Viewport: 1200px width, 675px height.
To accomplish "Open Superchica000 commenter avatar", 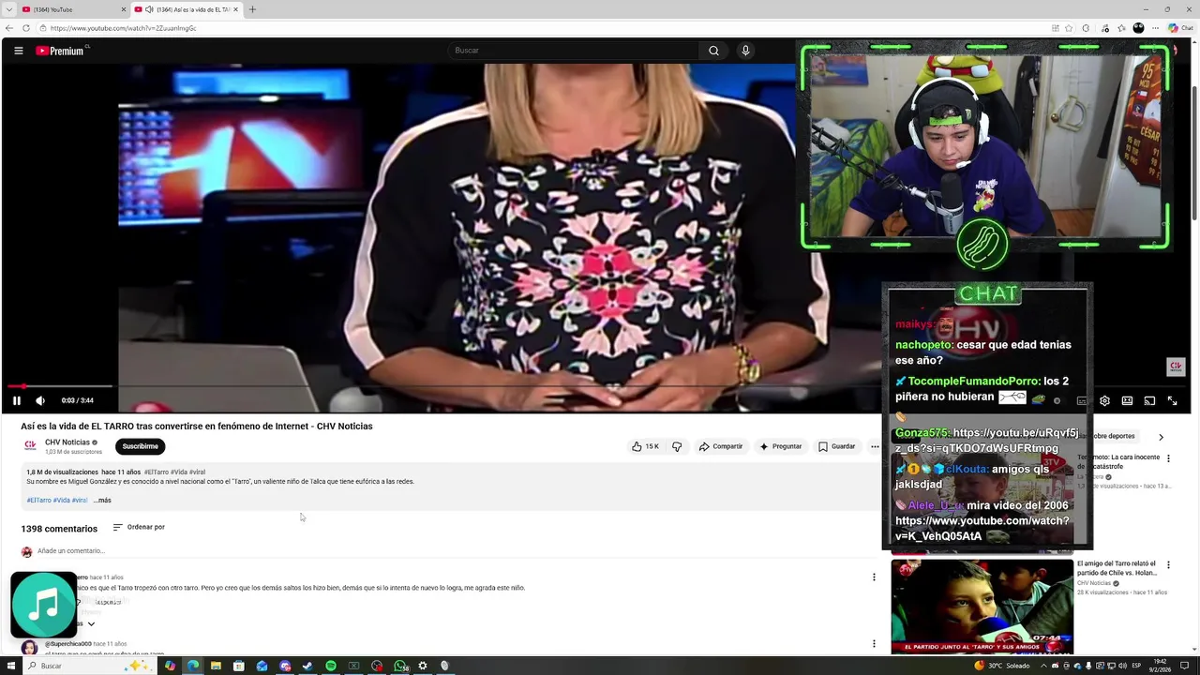I will click(29, 647).
